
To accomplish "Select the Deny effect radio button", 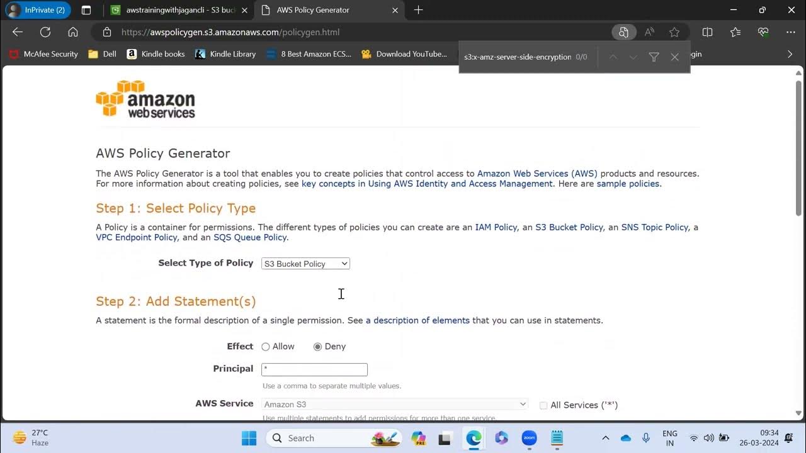I will [317, 347].
